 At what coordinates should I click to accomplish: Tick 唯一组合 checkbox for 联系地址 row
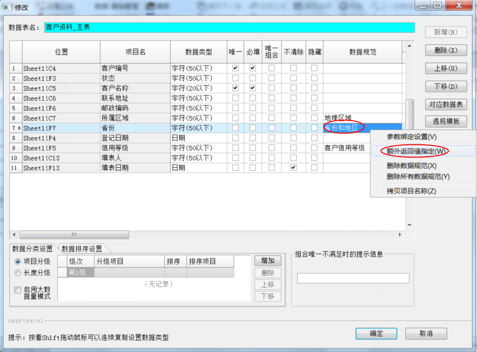pos(272,98)
